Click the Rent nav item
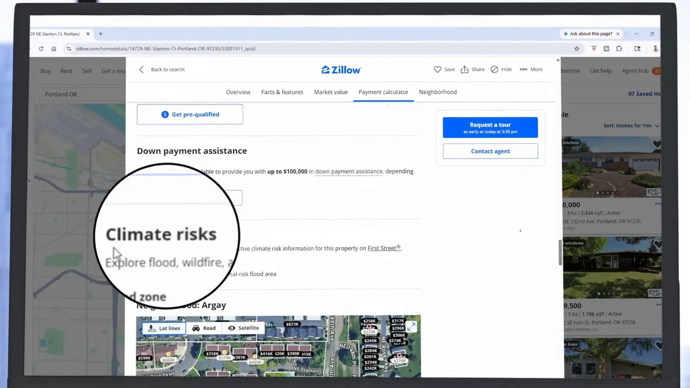This screenshot has height=388, width=690. pyautogui.click(x=66, y=71)
